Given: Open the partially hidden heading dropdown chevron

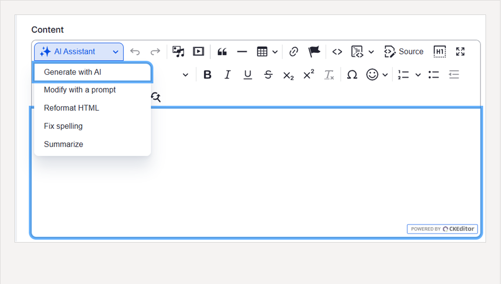Looking at the screenshot, I should pos(185,75).
